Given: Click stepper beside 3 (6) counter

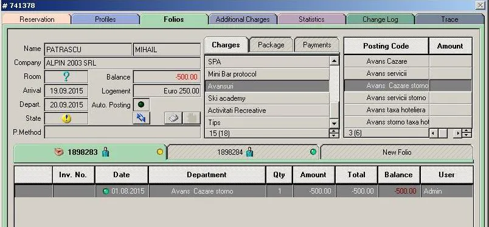Looking at the screenshot, I should coord(467,134).
